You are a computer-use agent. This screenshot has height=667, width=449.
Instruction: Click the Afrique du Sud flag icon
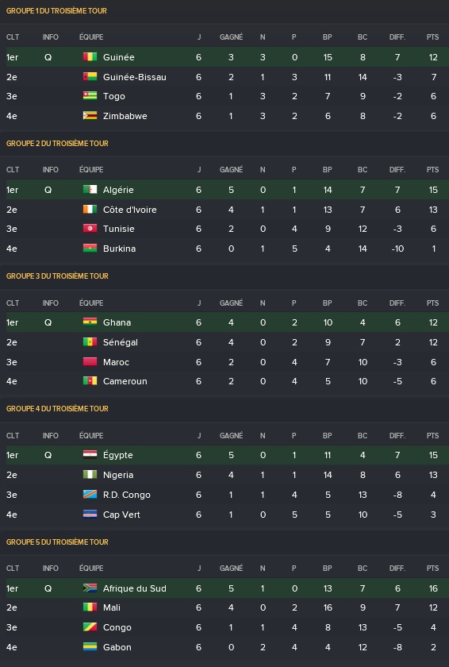tap(90, 588)
